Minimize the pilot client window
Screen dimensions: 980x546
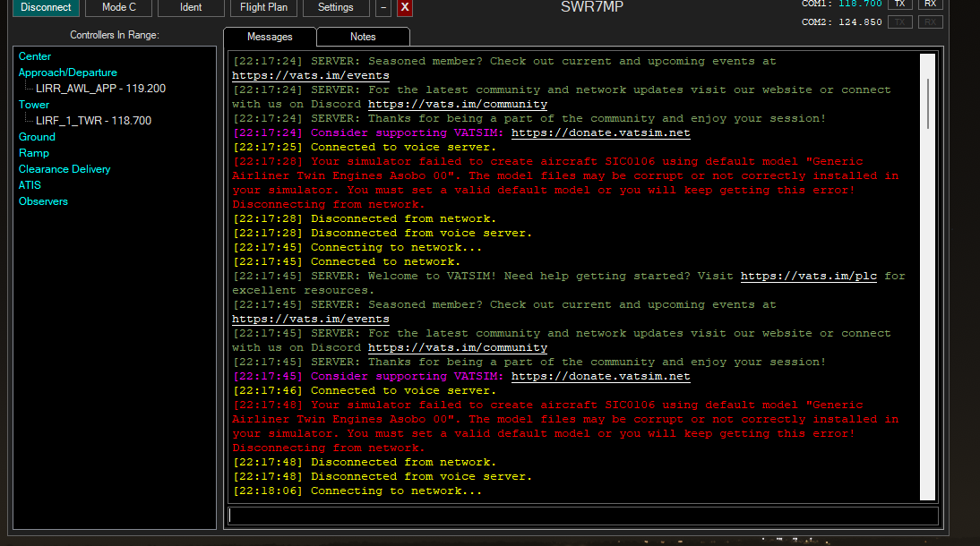pyautogui.click(x=383, y=7)
